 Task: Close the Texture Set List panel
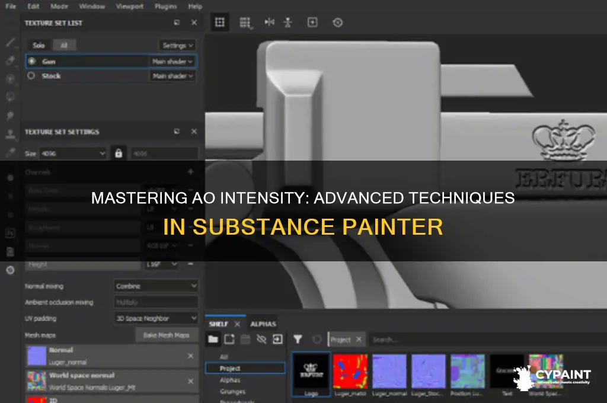tap(194, 23)
